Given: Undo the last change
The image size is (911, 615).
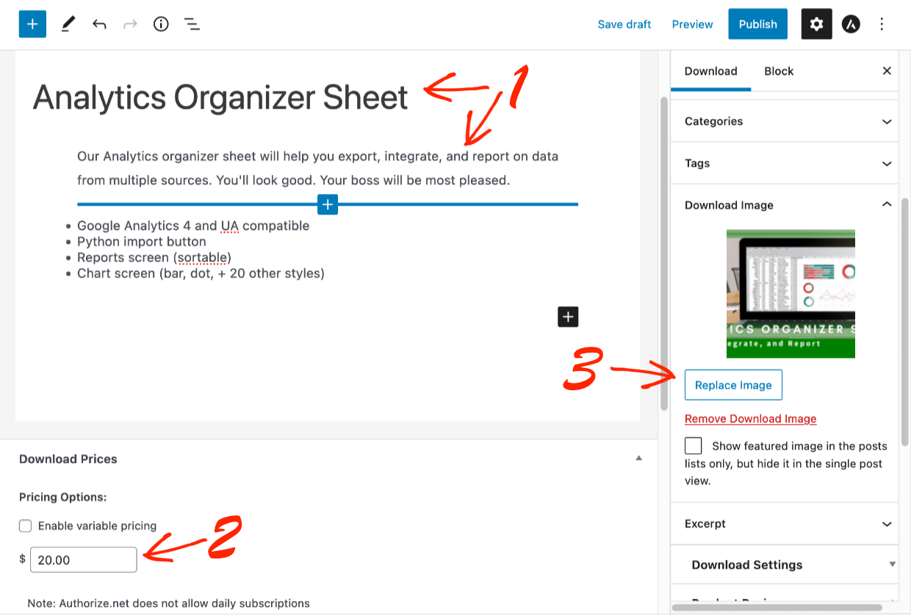Looking at the screenshot, I should (99, 24).
